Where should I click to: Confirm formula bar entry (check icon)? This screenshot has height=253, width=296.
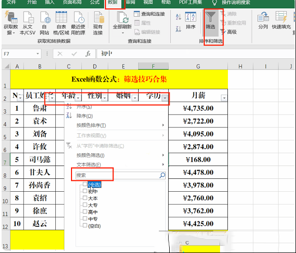(x=74, y=54)
